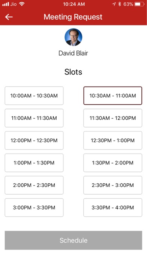Select the 11:00AM - 11:30AM slot
This screenshot has width=147, height=262.
34,118
